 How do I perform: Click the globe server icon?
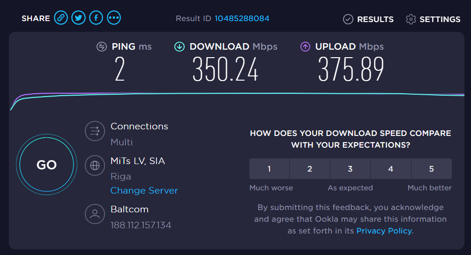coord(95,165)
